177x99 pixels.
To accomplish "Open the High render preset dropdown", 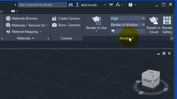I will 128,18.
